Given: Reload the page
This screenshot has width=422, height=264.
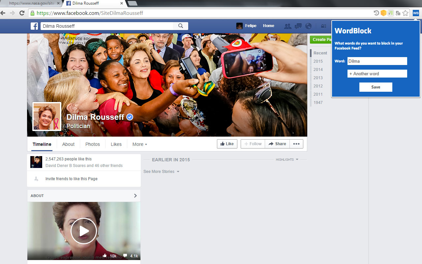Looking at the screenshot, I should tap(22, 13).
